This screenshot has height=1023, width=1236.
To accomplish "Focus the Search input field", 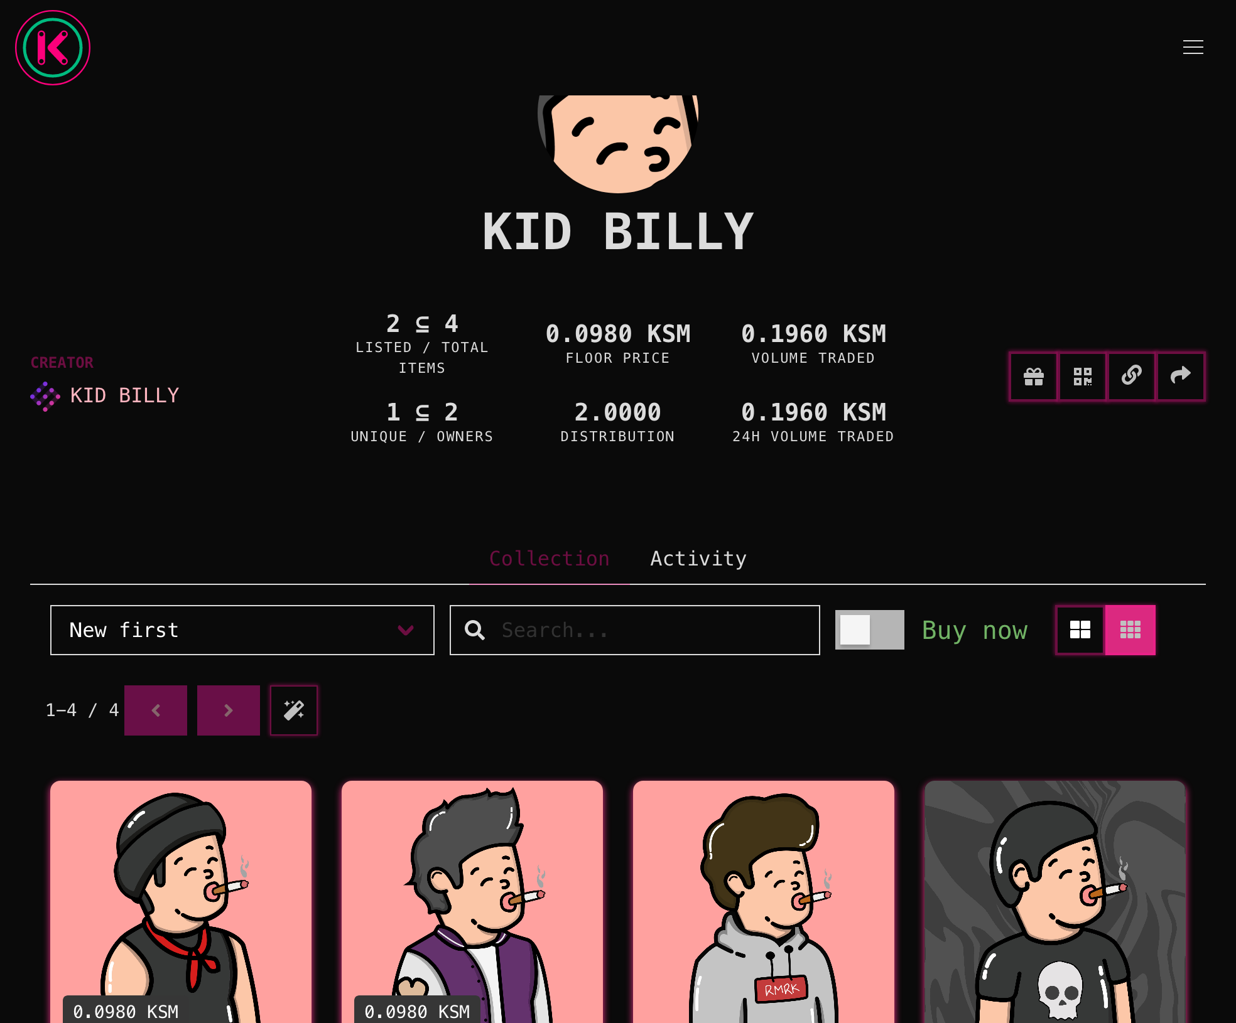I will [635, 629].
